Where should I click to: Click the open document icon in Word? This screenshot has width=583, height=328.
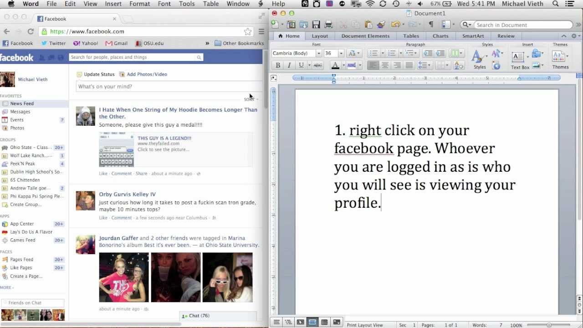coord(303,25)
